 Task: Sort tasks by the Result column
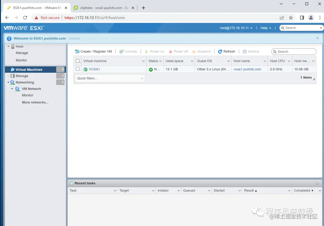click(x=250, y=191)
